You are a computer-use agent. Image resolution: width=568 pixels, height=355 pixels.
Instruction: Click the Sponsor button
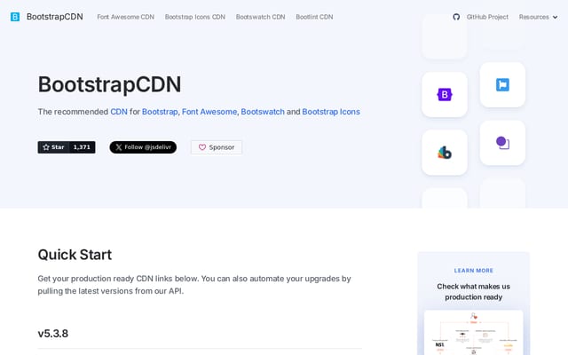[217, 147]
